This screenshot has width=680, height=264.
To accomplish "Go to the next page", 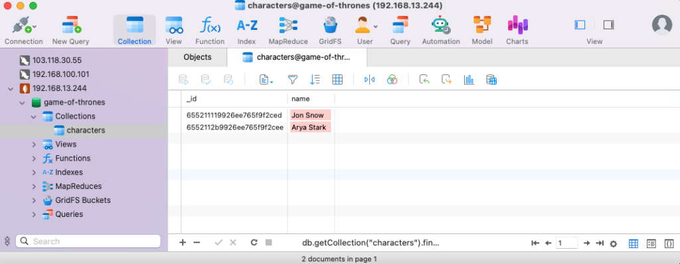I will point(587,243).
